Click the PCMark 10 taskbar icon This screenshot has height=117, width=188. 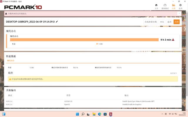coord(111,114)
